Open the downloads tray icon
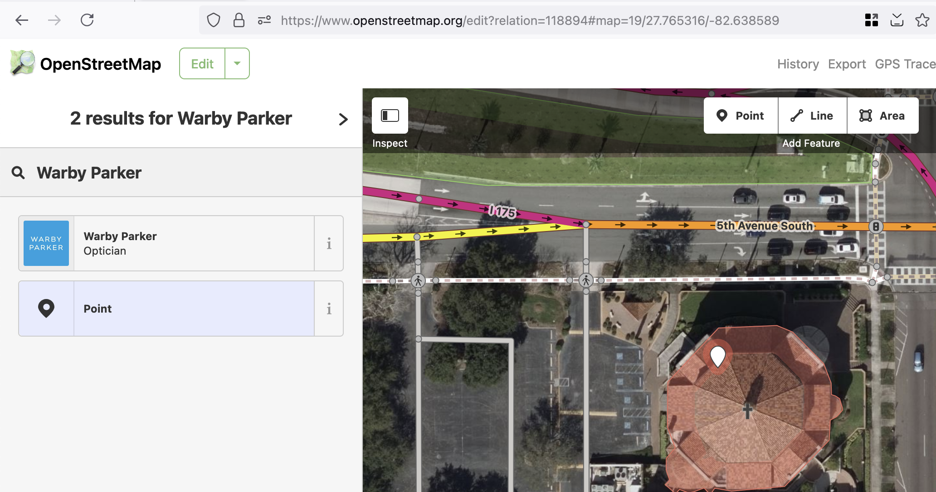 point(897,20)
